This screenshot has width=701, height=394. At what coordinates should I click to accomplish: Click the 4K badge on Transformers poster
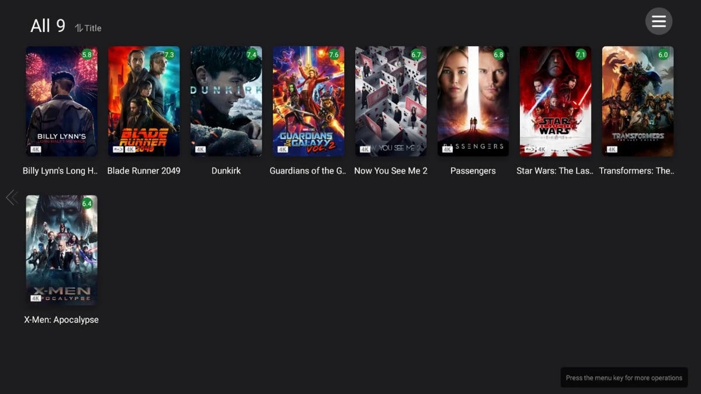612,149
